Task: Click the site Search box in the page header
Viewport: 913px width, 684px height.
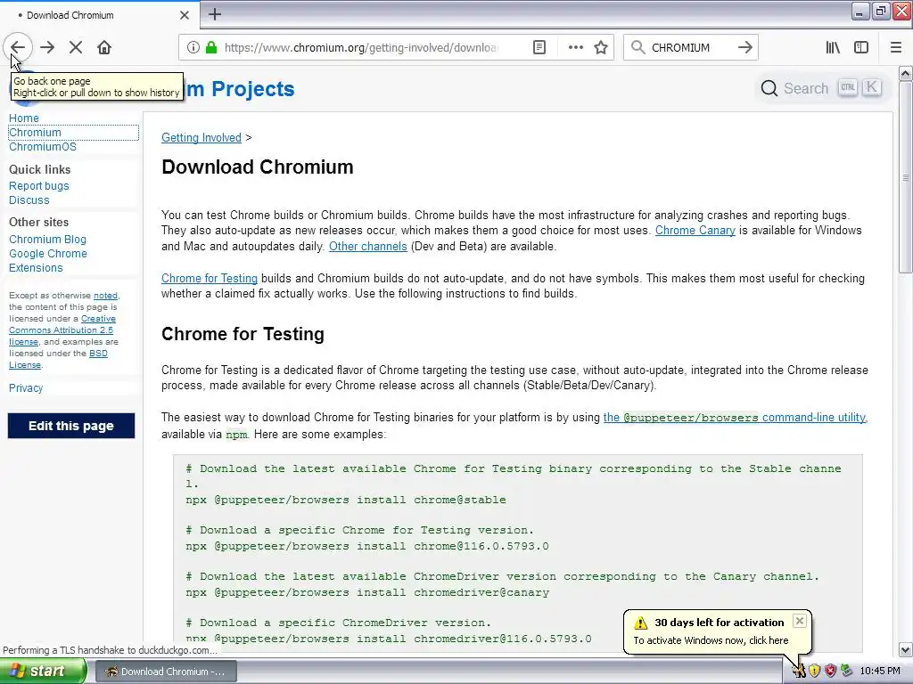Action: coord(820,88)
